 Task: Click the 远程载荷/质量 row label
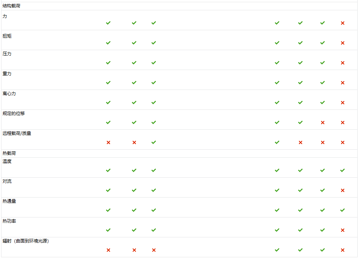17,133
